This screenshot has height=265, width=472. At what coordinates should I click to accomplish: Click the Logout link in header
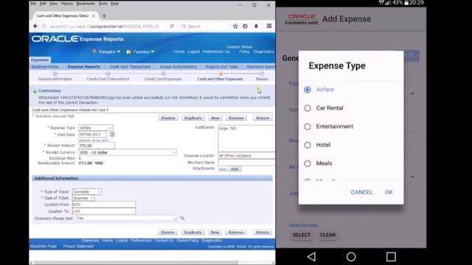coord(193,52)
